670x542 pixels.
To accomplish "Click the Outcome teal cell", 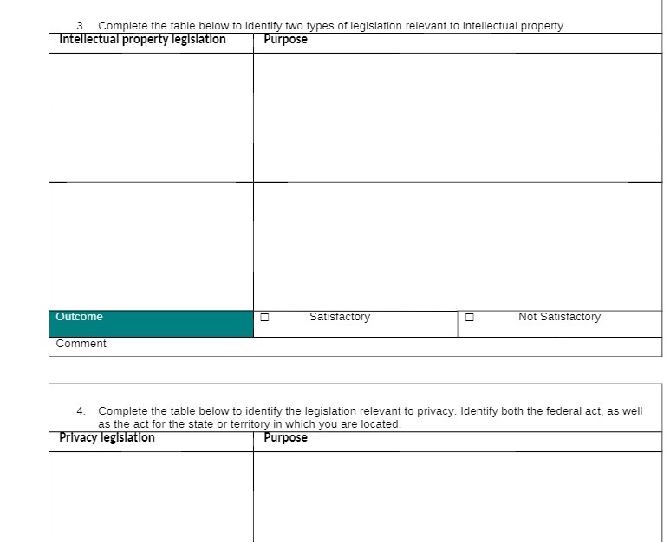I will pos(152,324).
